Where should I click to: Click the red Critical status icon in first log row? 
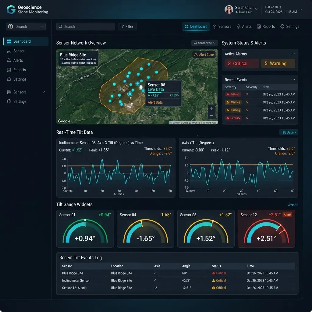tap(214, 273)
